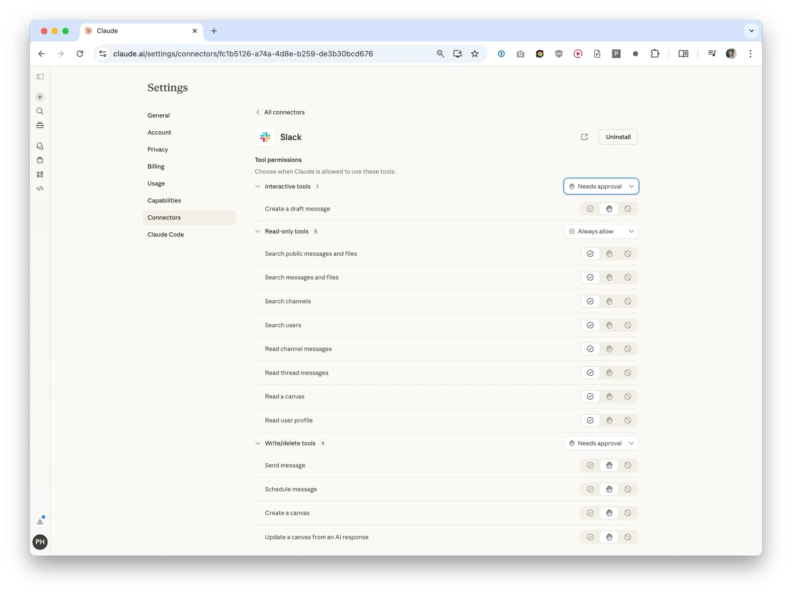
Task: Open Slack in new window via external link icon
Action: point(584,137)
